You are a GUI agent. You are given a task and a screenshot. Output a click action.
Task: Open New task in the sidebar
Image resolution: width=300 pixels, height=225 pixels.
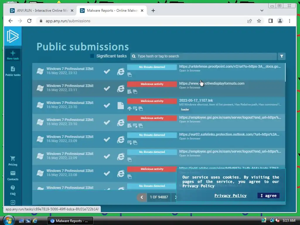13,55
